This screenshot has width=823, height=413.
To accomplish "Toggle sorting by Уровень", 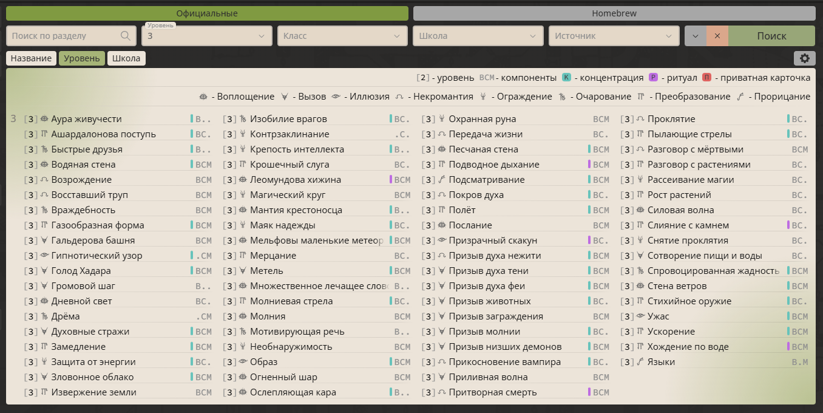I will click(x=82, y=58).
